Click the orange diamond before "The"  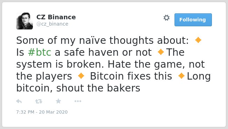161,52
